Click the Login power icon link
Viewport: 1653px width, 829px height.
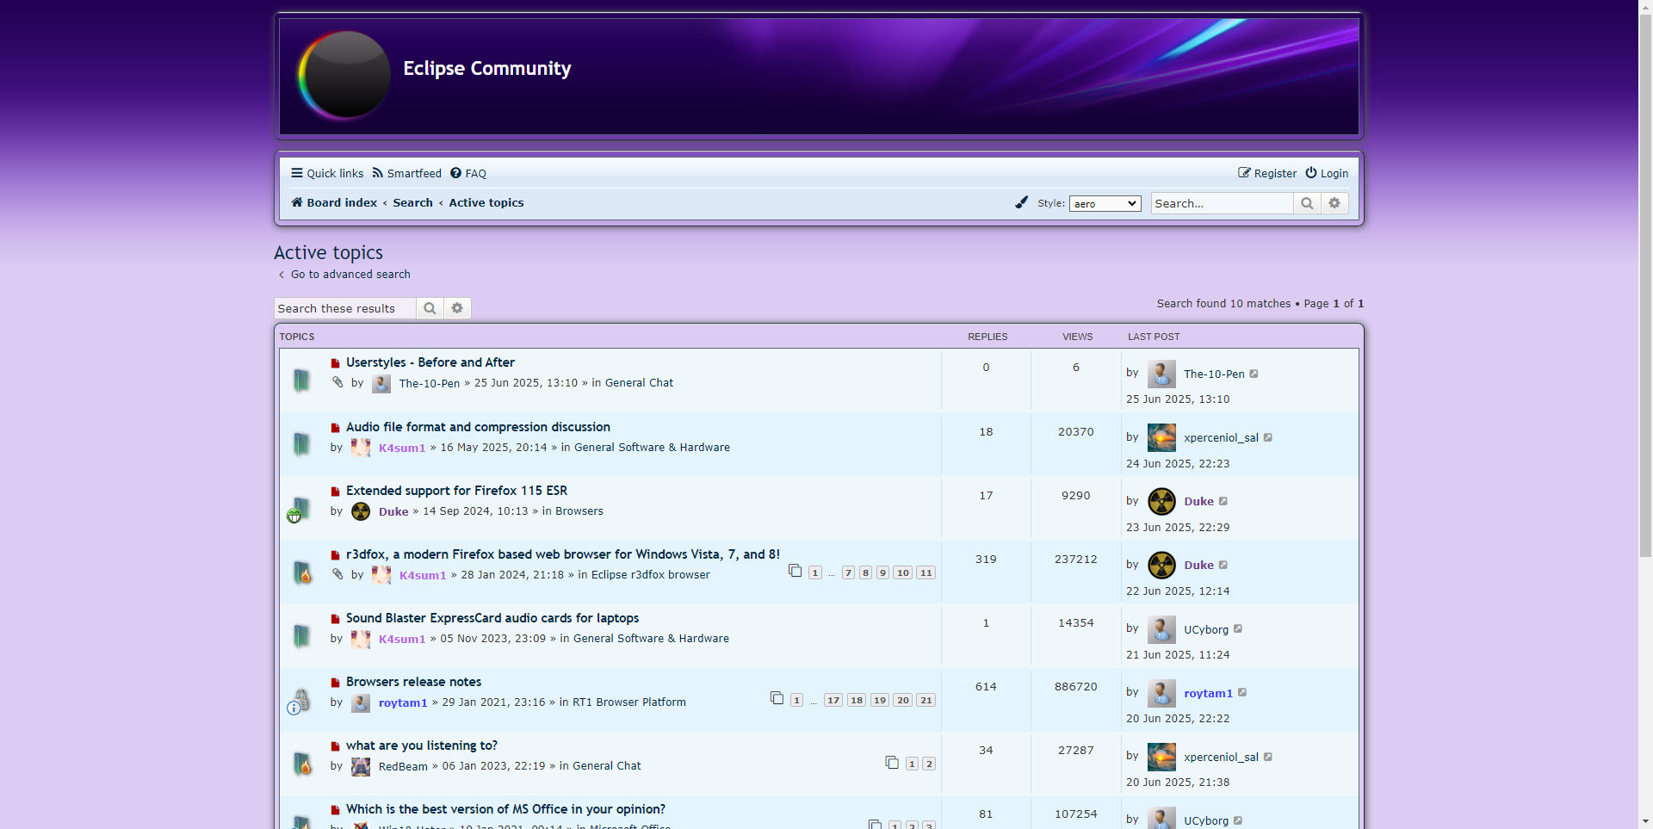(x=1327, y=173)
